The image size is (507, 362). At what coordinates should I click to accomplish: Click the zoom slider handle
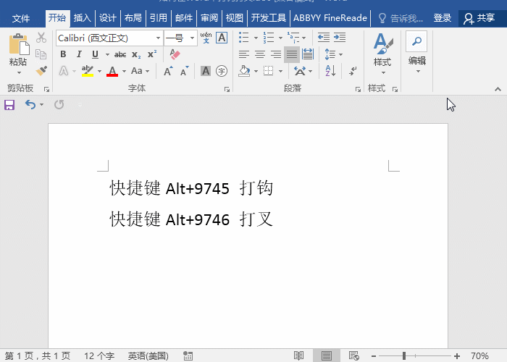tap(404, 356)
